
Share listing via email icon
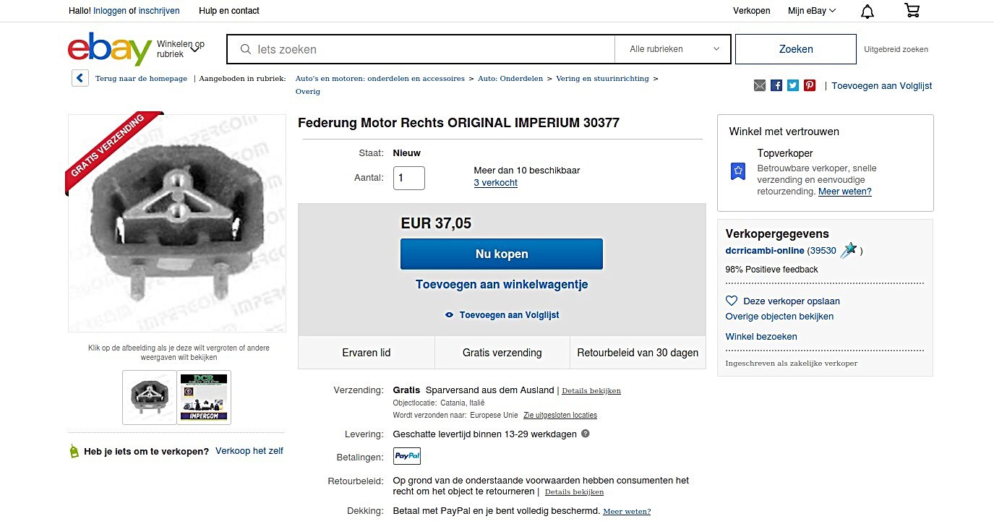[x=759, y=85]
